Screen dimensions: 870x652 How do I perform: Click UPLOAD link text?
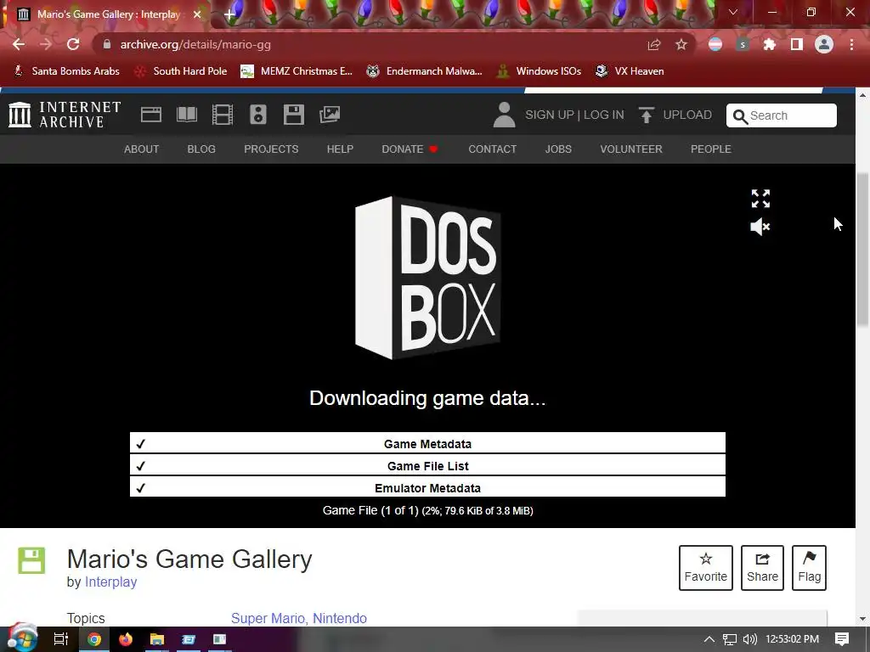pyautogui.click(x=686, y=115)
